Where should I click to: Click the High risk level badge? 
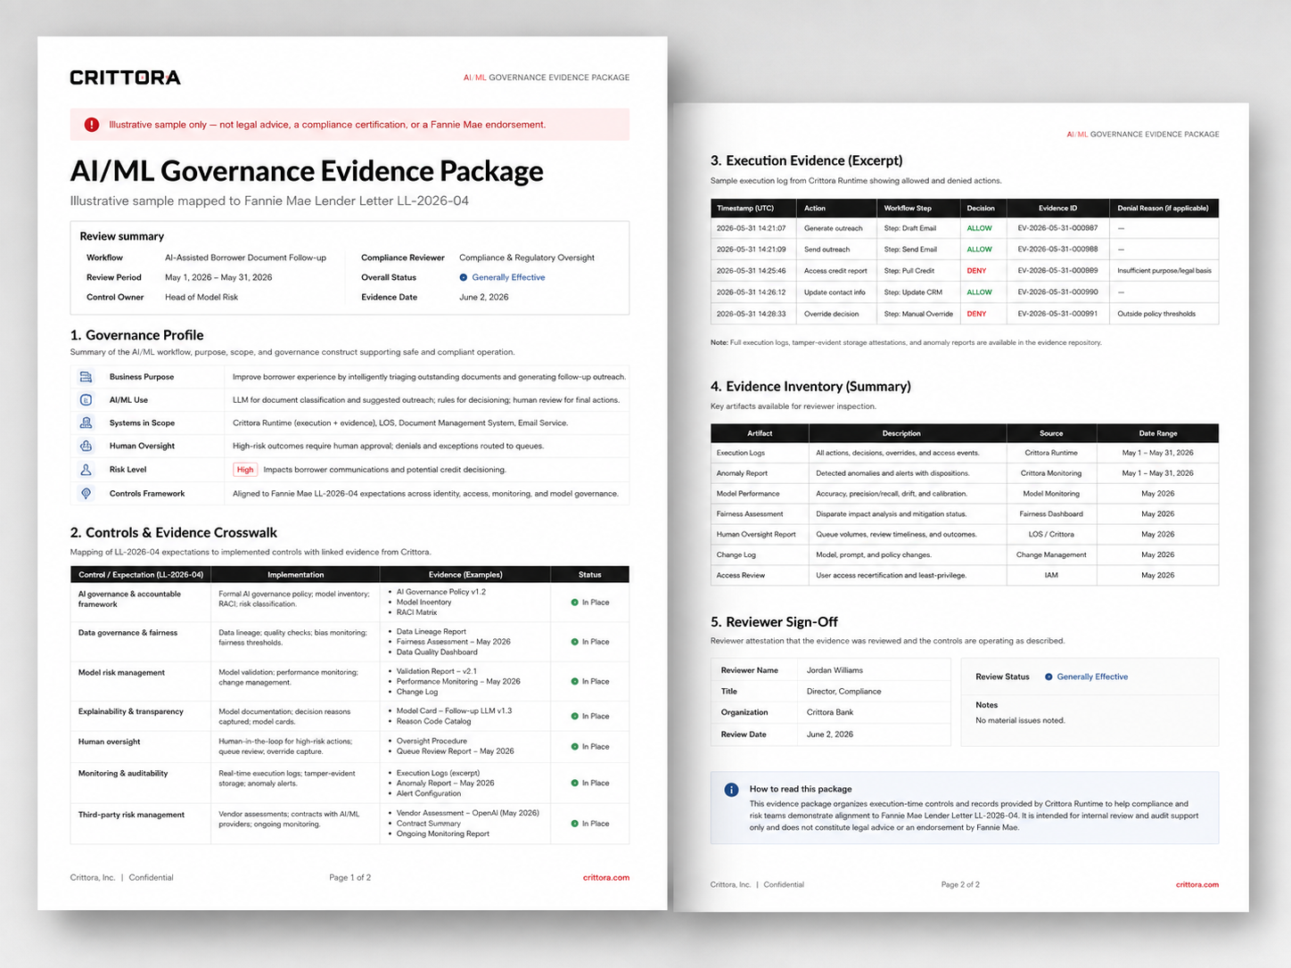click(245, 470)
